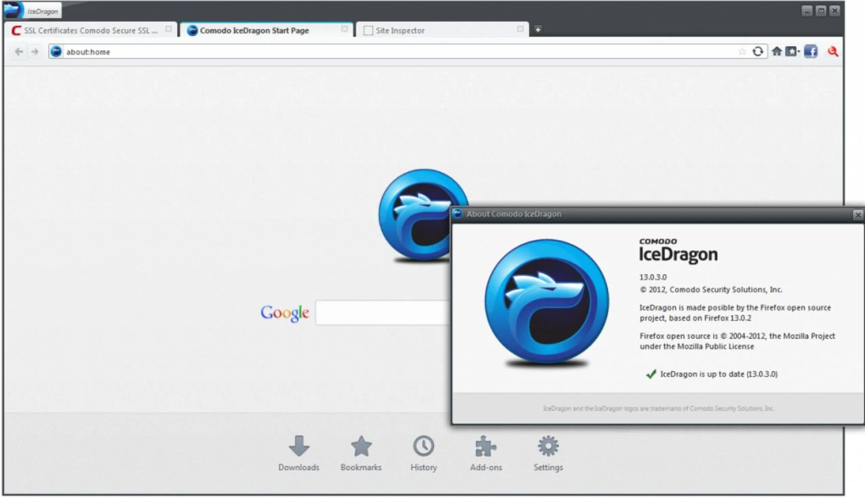The height and width of the screenshot is (498, 865).
Task: Click the trademarks notice in dialog footer
Action: (658, 408)
